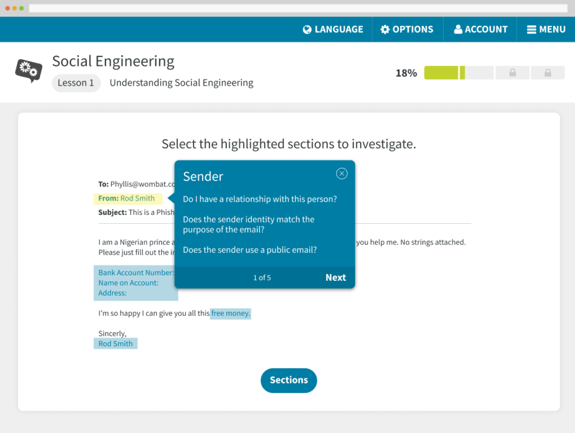Click the first locked progress segment
575x433 pixels.
point(512,73)
